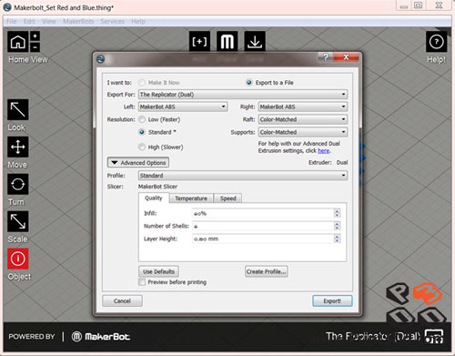Switch to the Quality tab
455x356 pixels.
tap(154, 198)
